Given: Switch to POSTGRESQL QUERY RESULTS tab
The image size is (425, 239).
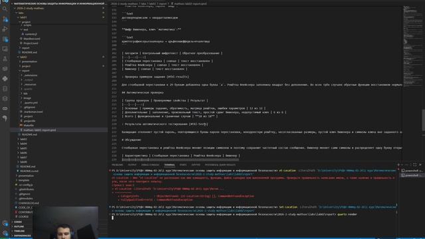Looking at the screenshot, I should click(x=220, y=165).
